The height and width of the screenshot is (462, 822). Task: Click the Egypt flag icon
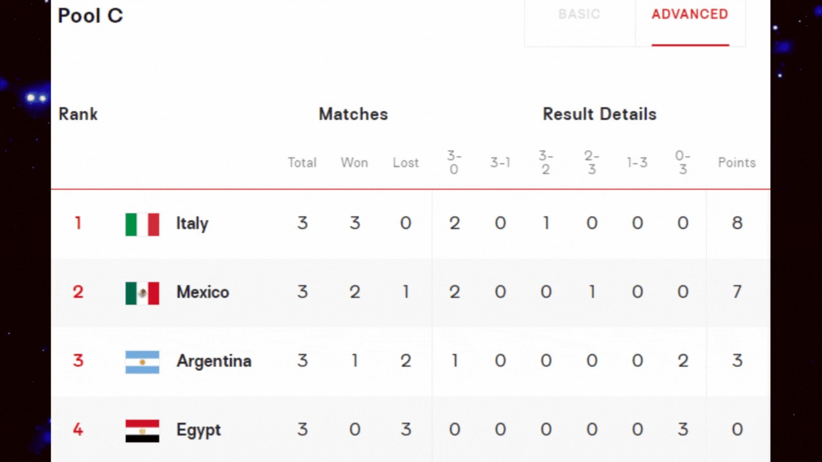[x=142, y=431]
